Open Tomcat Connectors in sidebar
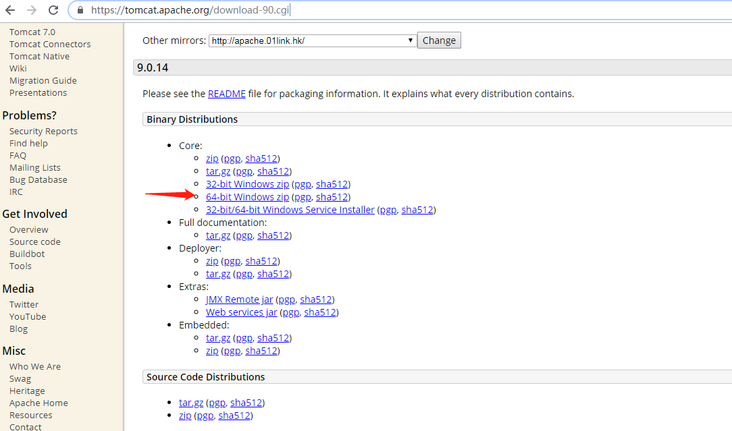Viewport: 732px width, 431px height. tap(50, 45)
